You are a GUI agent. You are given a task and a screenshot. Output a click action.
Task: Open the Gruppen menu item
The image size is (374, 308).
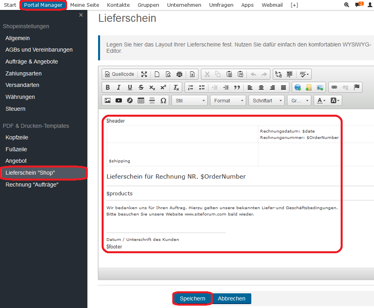[x=148, y=5]
